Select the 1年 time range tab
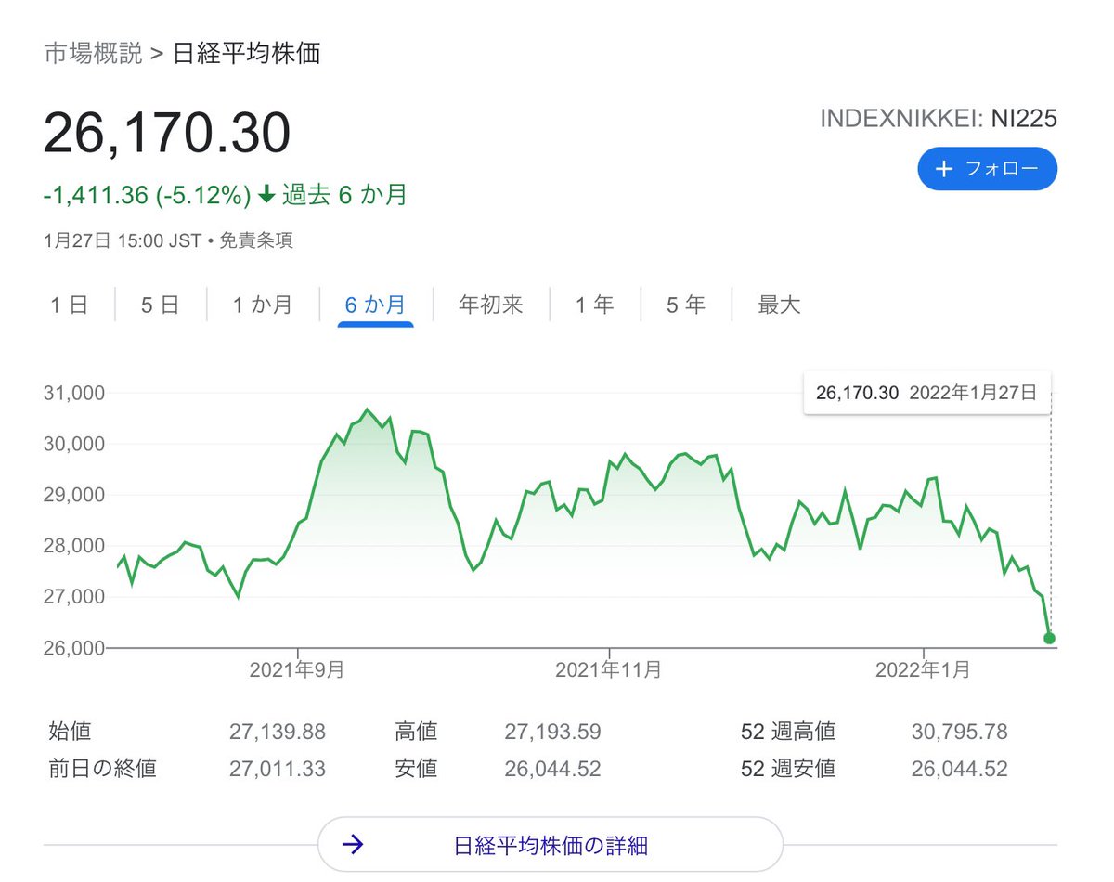The height and width of the screenshot is (882, 1114). tap(594, 305)
